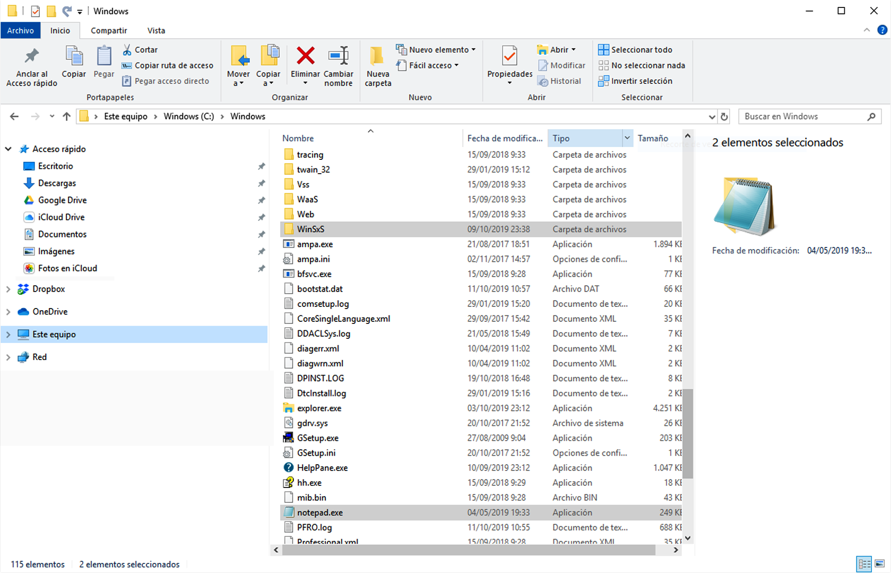
Task: Rename using Cambiar nombre
Action: click(339, 66)
